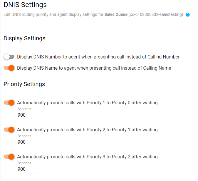
Task: Click the 'Display DNIS Number to agent' label text
Action: point(98,57)
